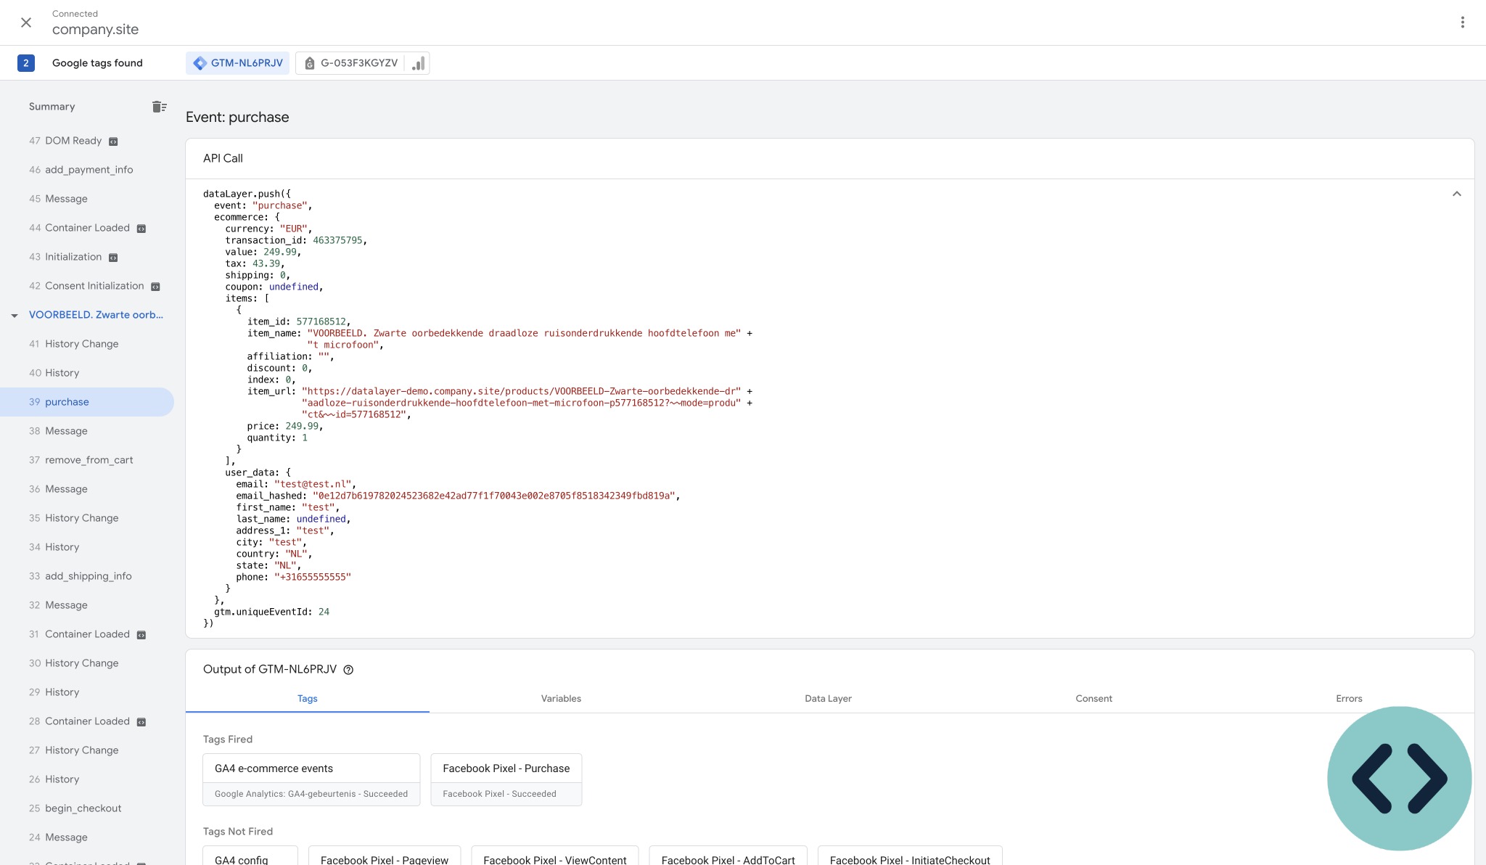The width and height of the screenshot is (1486, 865).
Task: Select the G-053F3KGYZV Google tag chip
Action: pos(350,63)
